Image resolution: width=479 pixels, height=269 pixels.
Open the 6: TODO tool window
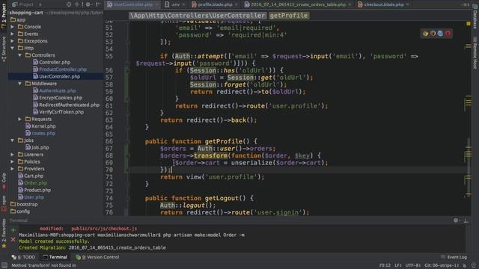point(23,257)
